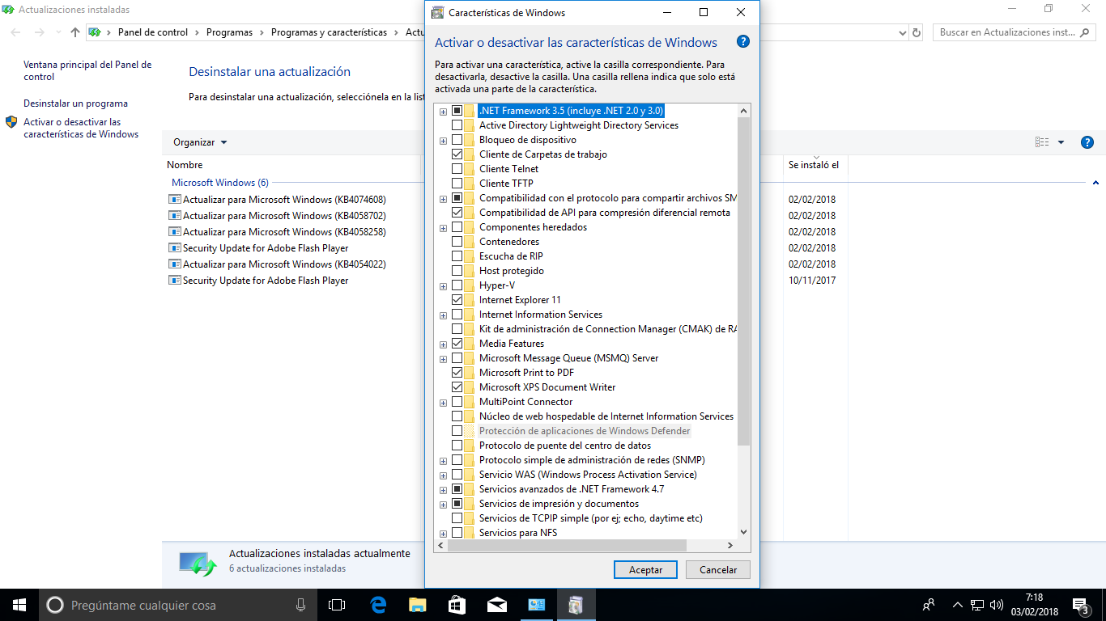The image size is (1106, 621).
Task: Expand Servicios de impresión y documentos node
Action: [x=443, y=504]
